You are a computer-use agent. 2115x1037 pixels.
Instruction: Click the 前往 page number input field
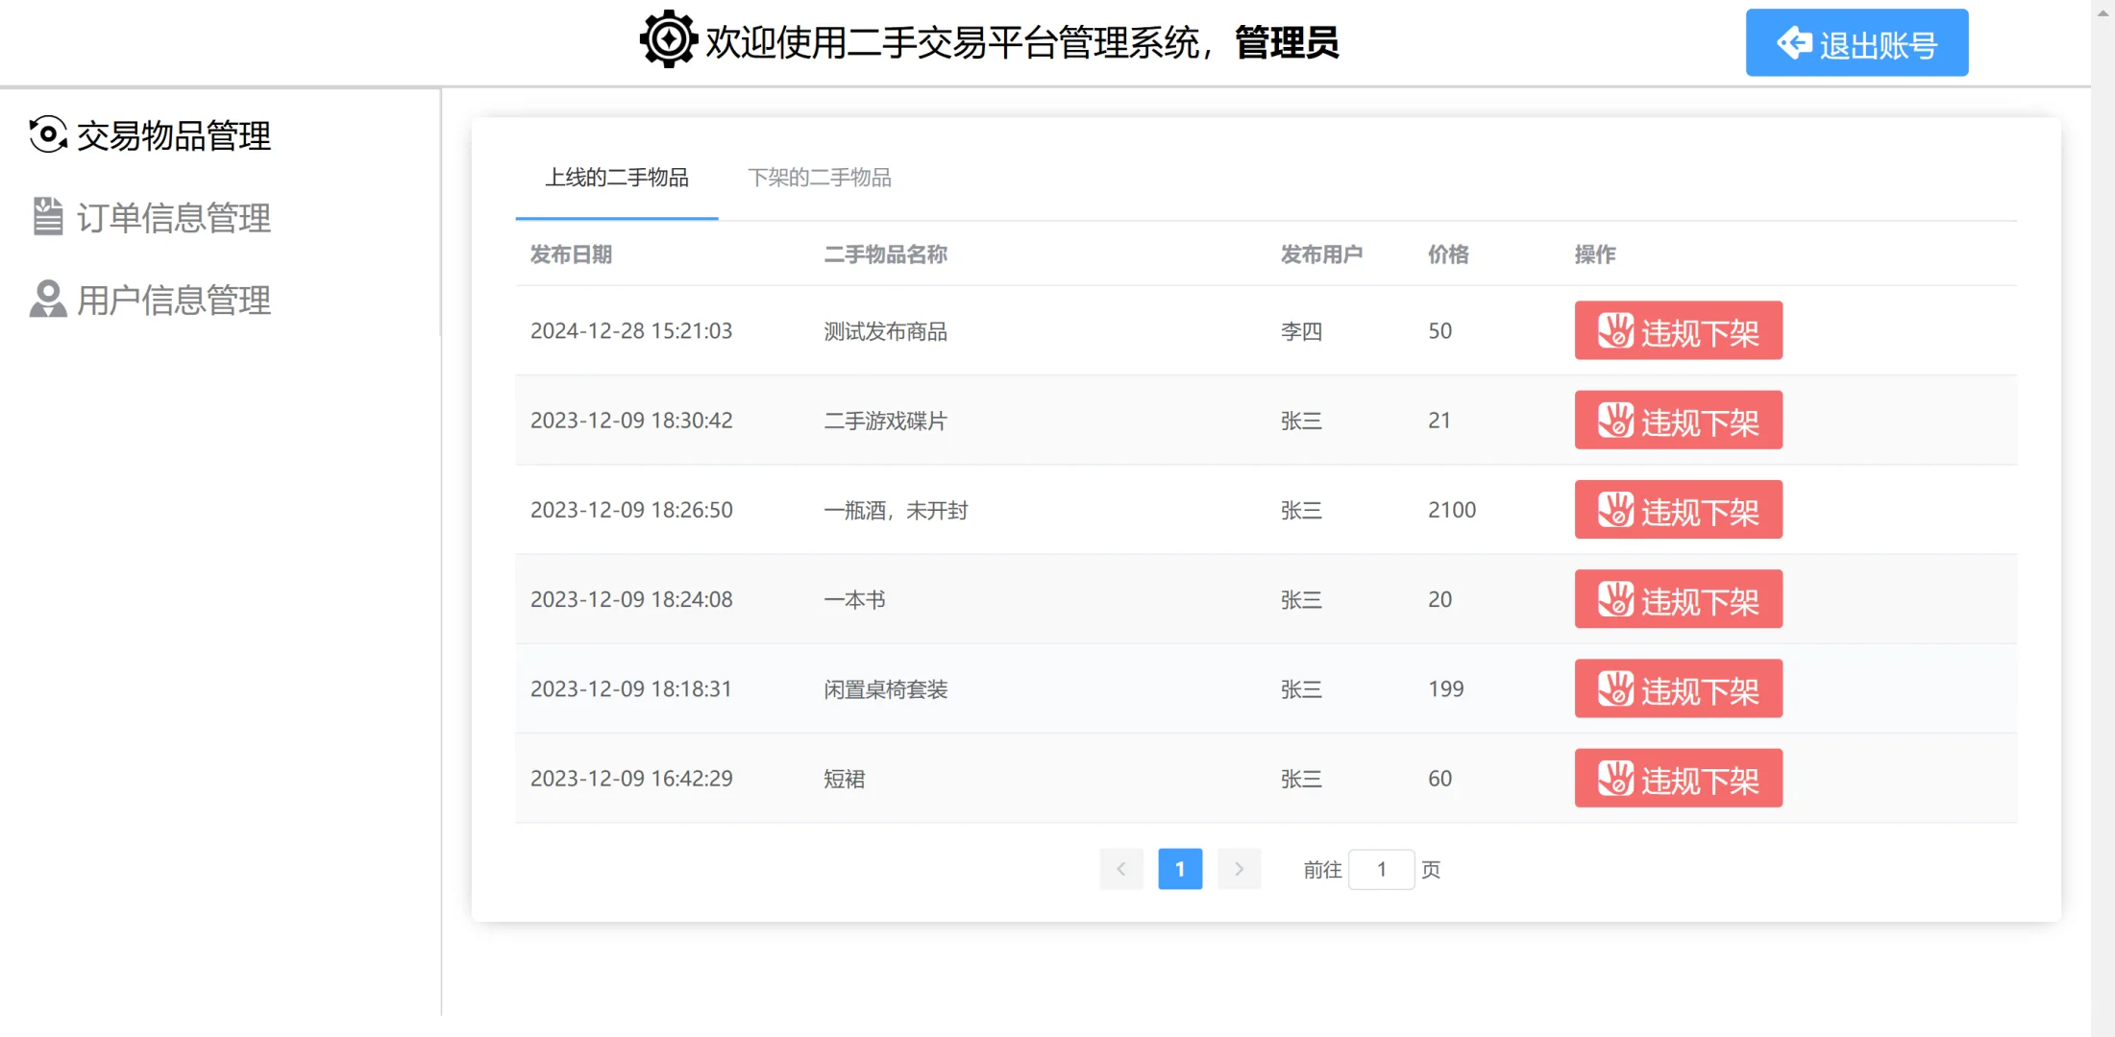(1381, 869)
